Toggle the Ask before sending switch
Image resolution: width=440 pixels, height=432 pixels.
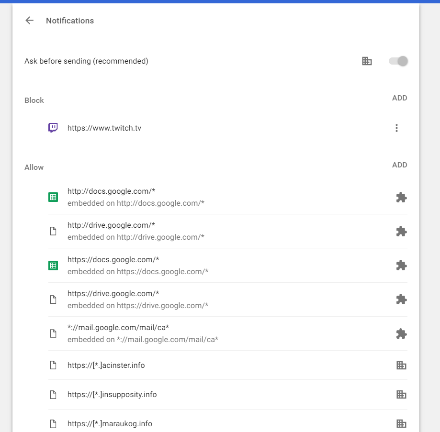[x=398, y=61]
